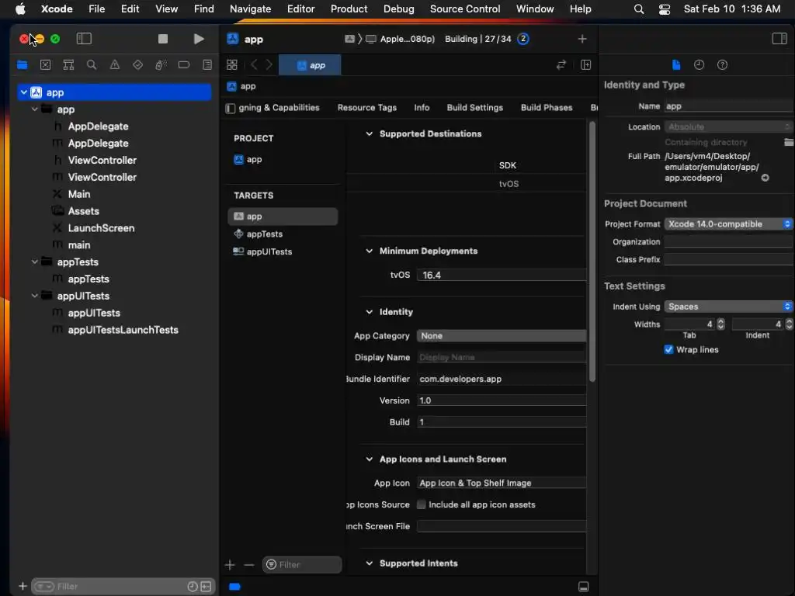Viewport: 795px width, 596px height.
Task: Open the Product menu
Action: pyautogui.click(x=349, y=9)
